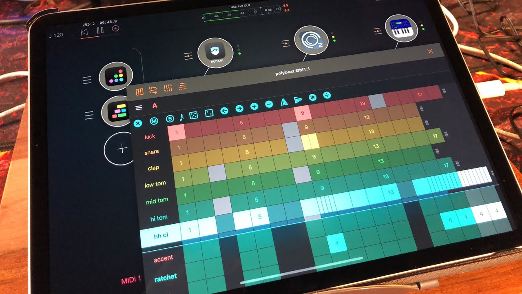The height and width of the screenshot is (294, 522).
Task: Click the horizontal flip triangle icon
Action: (x=298, y=100)
